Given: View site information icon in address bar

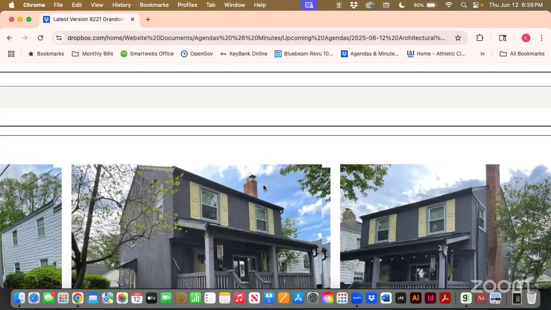Looking at the screenshot, I should click(59, 38).
